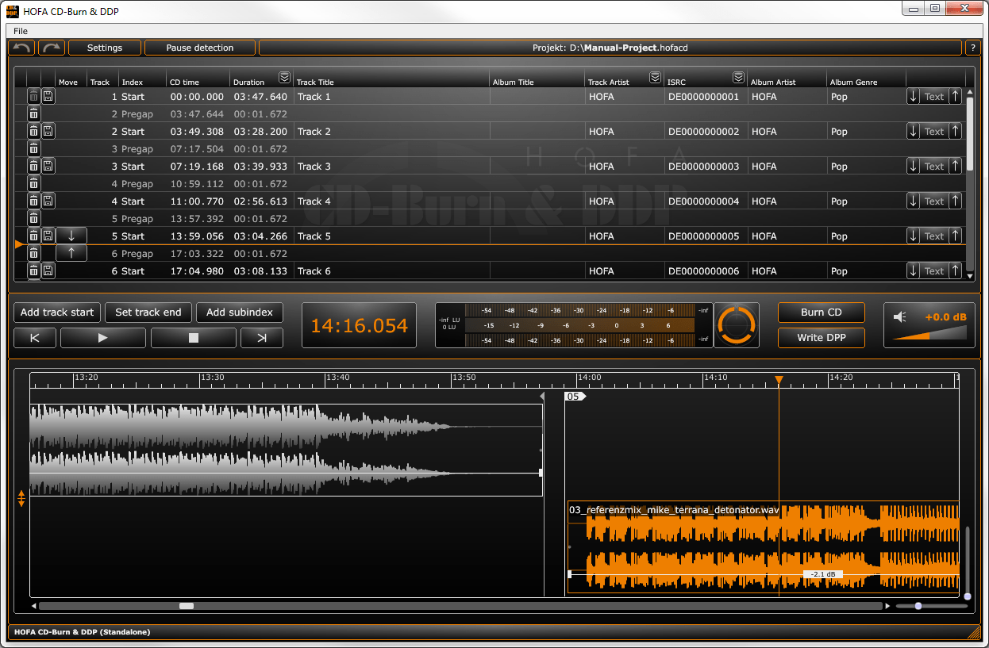Click the circular orange loudness meter knob
The image size is (989, 648).
coord(737,325)
